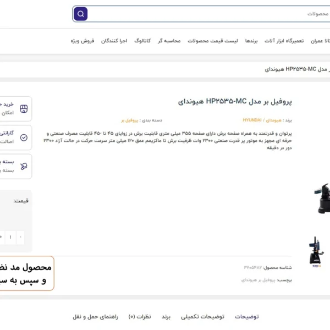Switch to the توضیحات tab
Image resolution: width=330 pixels, height=330 pixels.
247,317
